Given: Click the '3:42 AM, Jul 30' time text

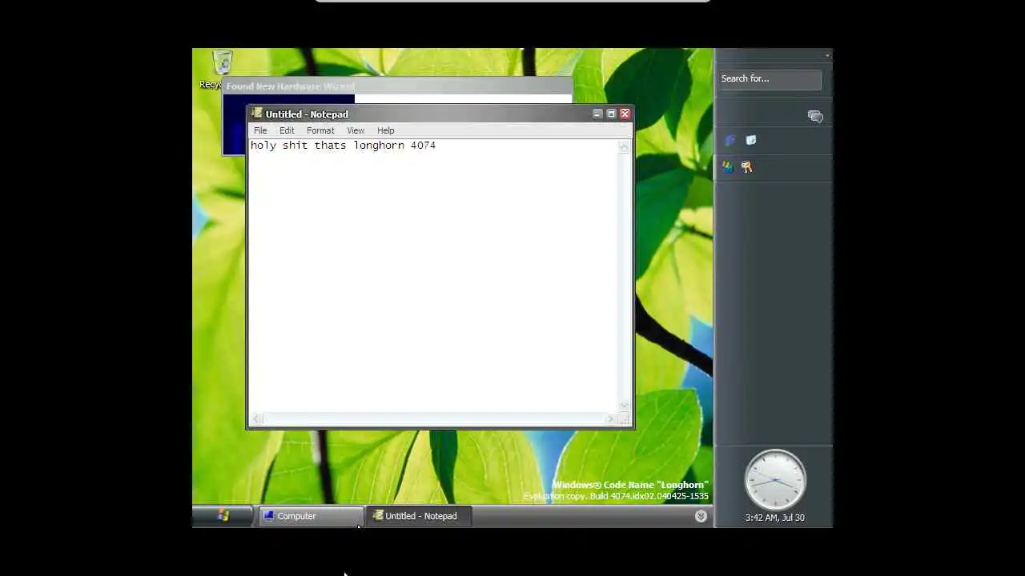Looking at the screenshot, I should [775, 518].
